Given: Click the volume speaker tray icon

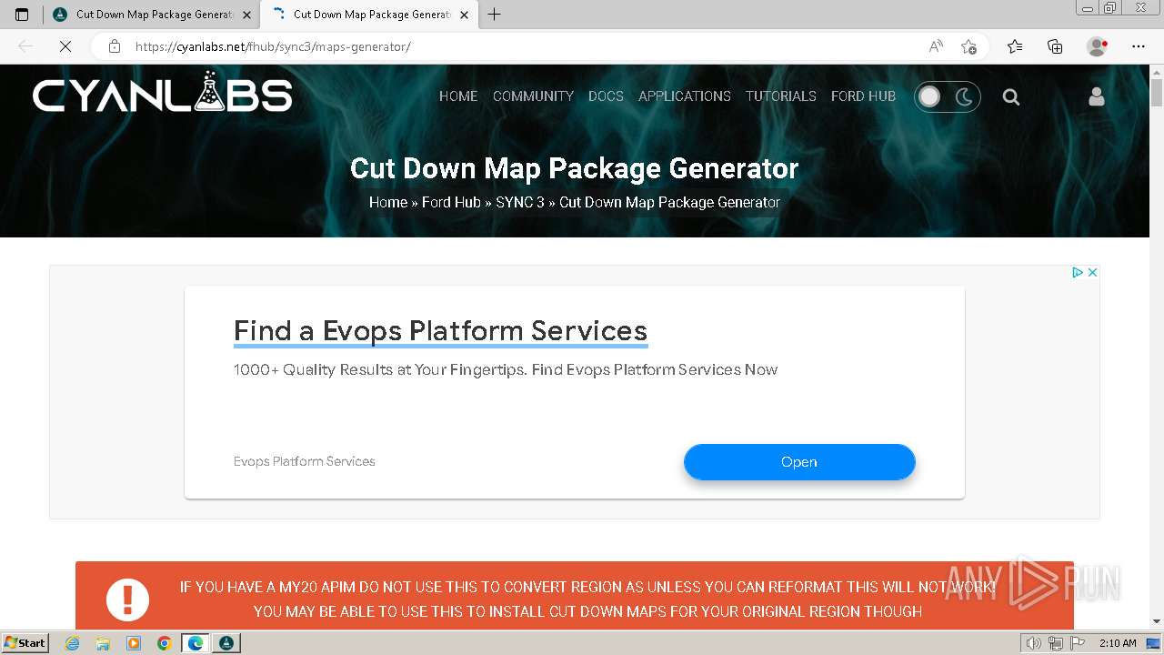Looking at the screenshot, I should point(1033,643).
